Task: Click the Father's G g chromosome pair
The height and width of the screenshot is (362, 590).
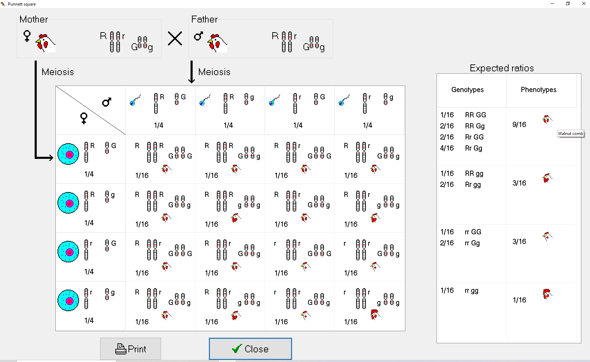Action: [x=314, y=44]
